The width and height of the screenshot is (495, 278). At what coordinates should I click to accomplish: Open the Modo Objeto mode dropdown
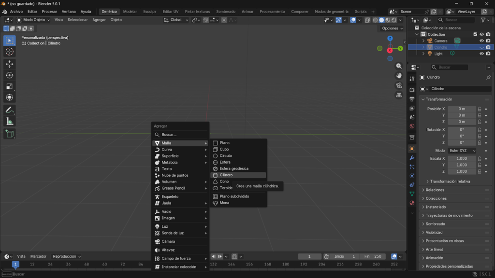[34, 20]
